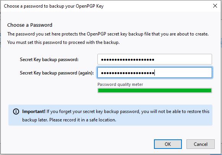Click the bold "Important!" text
The width and height of the screenshot is (222, 155).
pyautogui.click(x=34, y=111)
